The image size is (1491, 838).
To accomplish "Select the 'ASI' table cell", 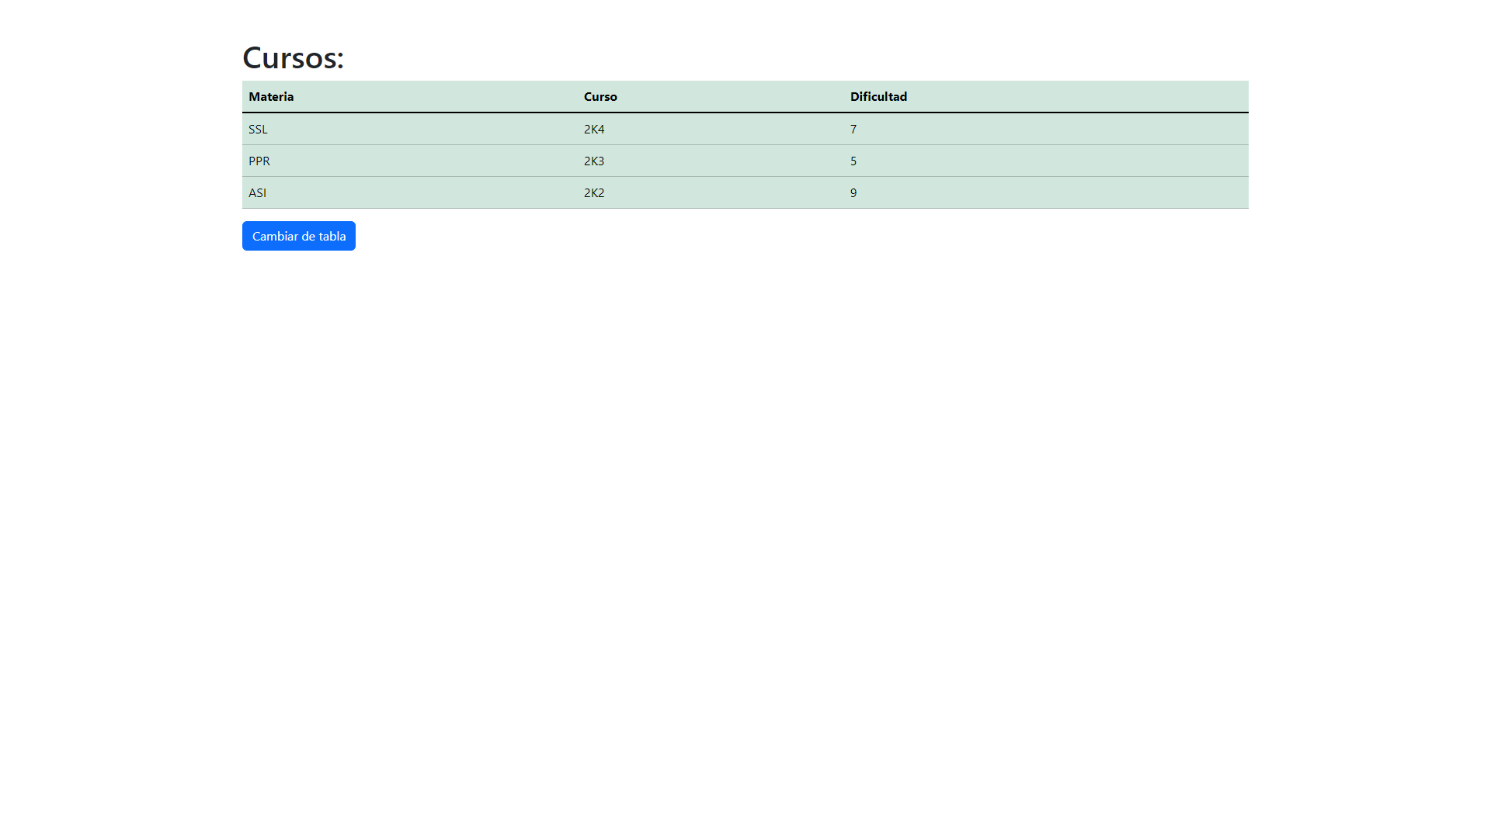I will click(x=410, y=192).
